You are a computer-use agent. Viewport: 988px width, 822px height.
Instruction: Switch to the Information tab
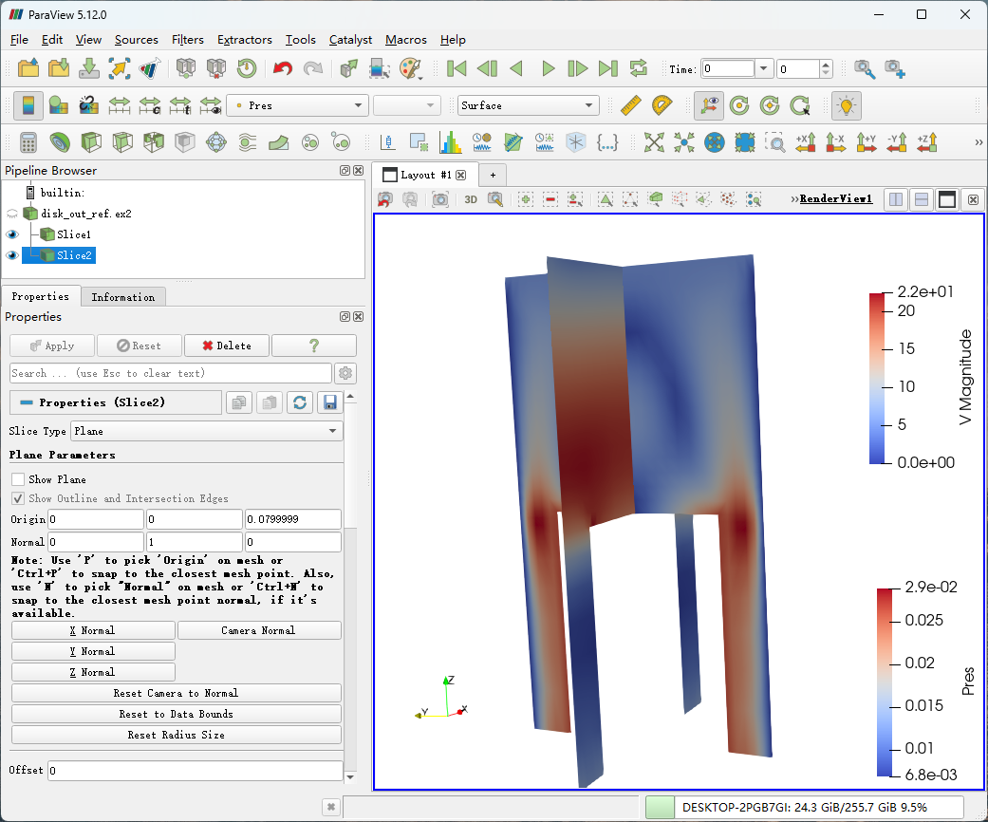click(x=122, y=297)
